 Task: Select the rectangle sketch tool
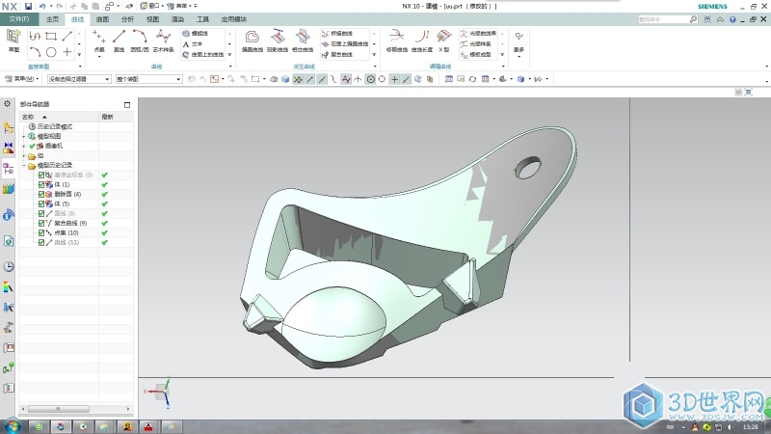51,36
